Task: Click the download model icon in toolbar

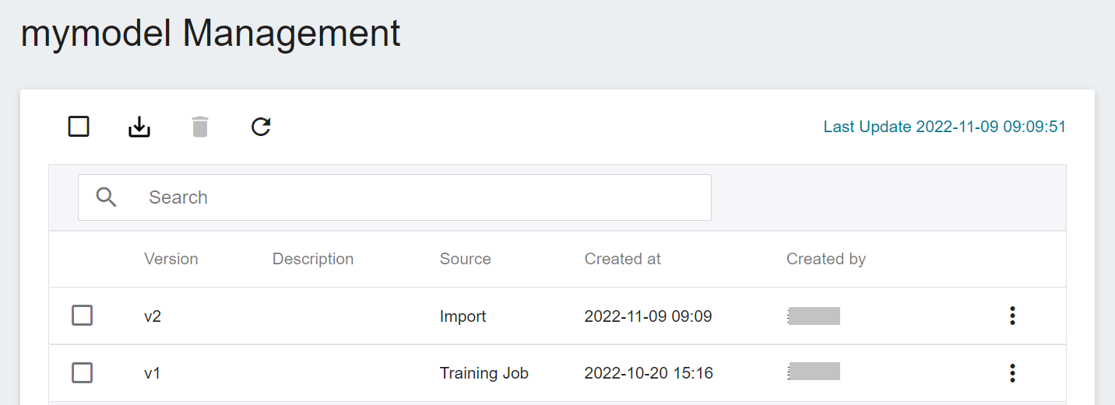Action: (x=139, y=127)
